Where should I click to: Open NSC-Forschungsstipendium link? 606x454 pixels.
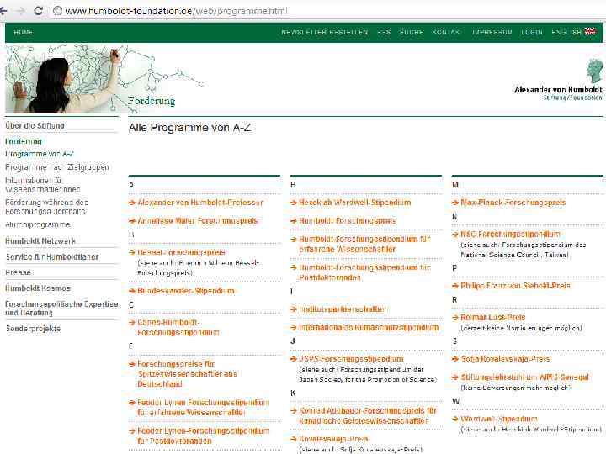pos(510,234)
